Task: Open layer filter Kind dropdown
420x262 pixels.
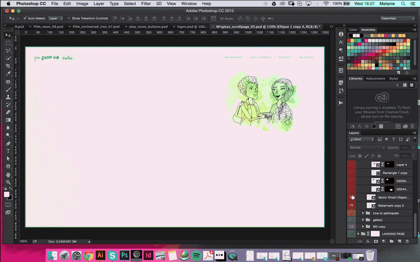Action: pyautogui.click(x=362, y=139)
